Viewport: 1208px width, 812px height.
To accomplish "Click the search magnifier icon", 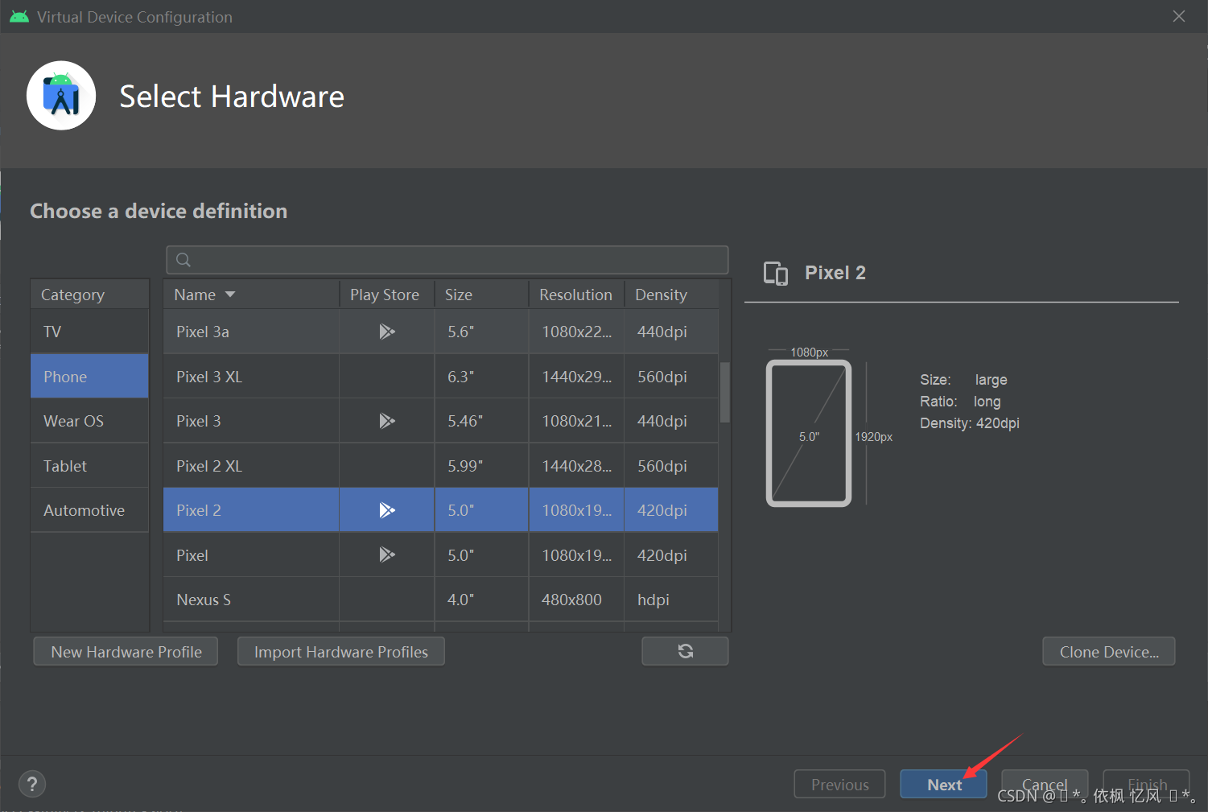I will 183,260.
